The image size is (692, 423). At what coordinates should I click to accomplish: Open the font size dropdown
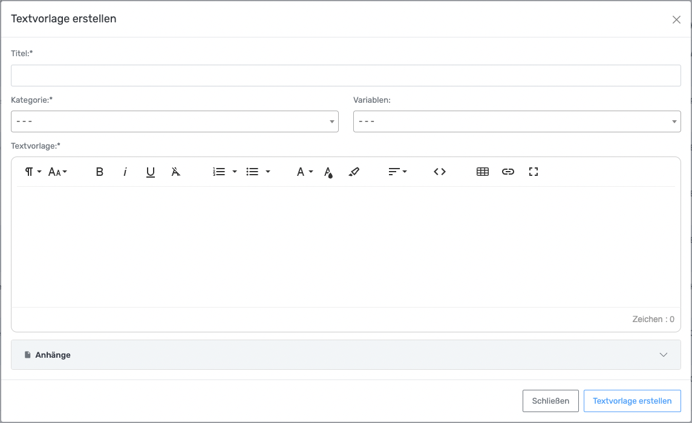[57, 172]
